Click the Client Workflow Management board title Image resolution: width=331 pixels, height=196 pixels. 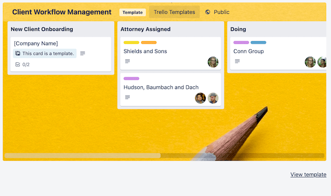[62, 12]
